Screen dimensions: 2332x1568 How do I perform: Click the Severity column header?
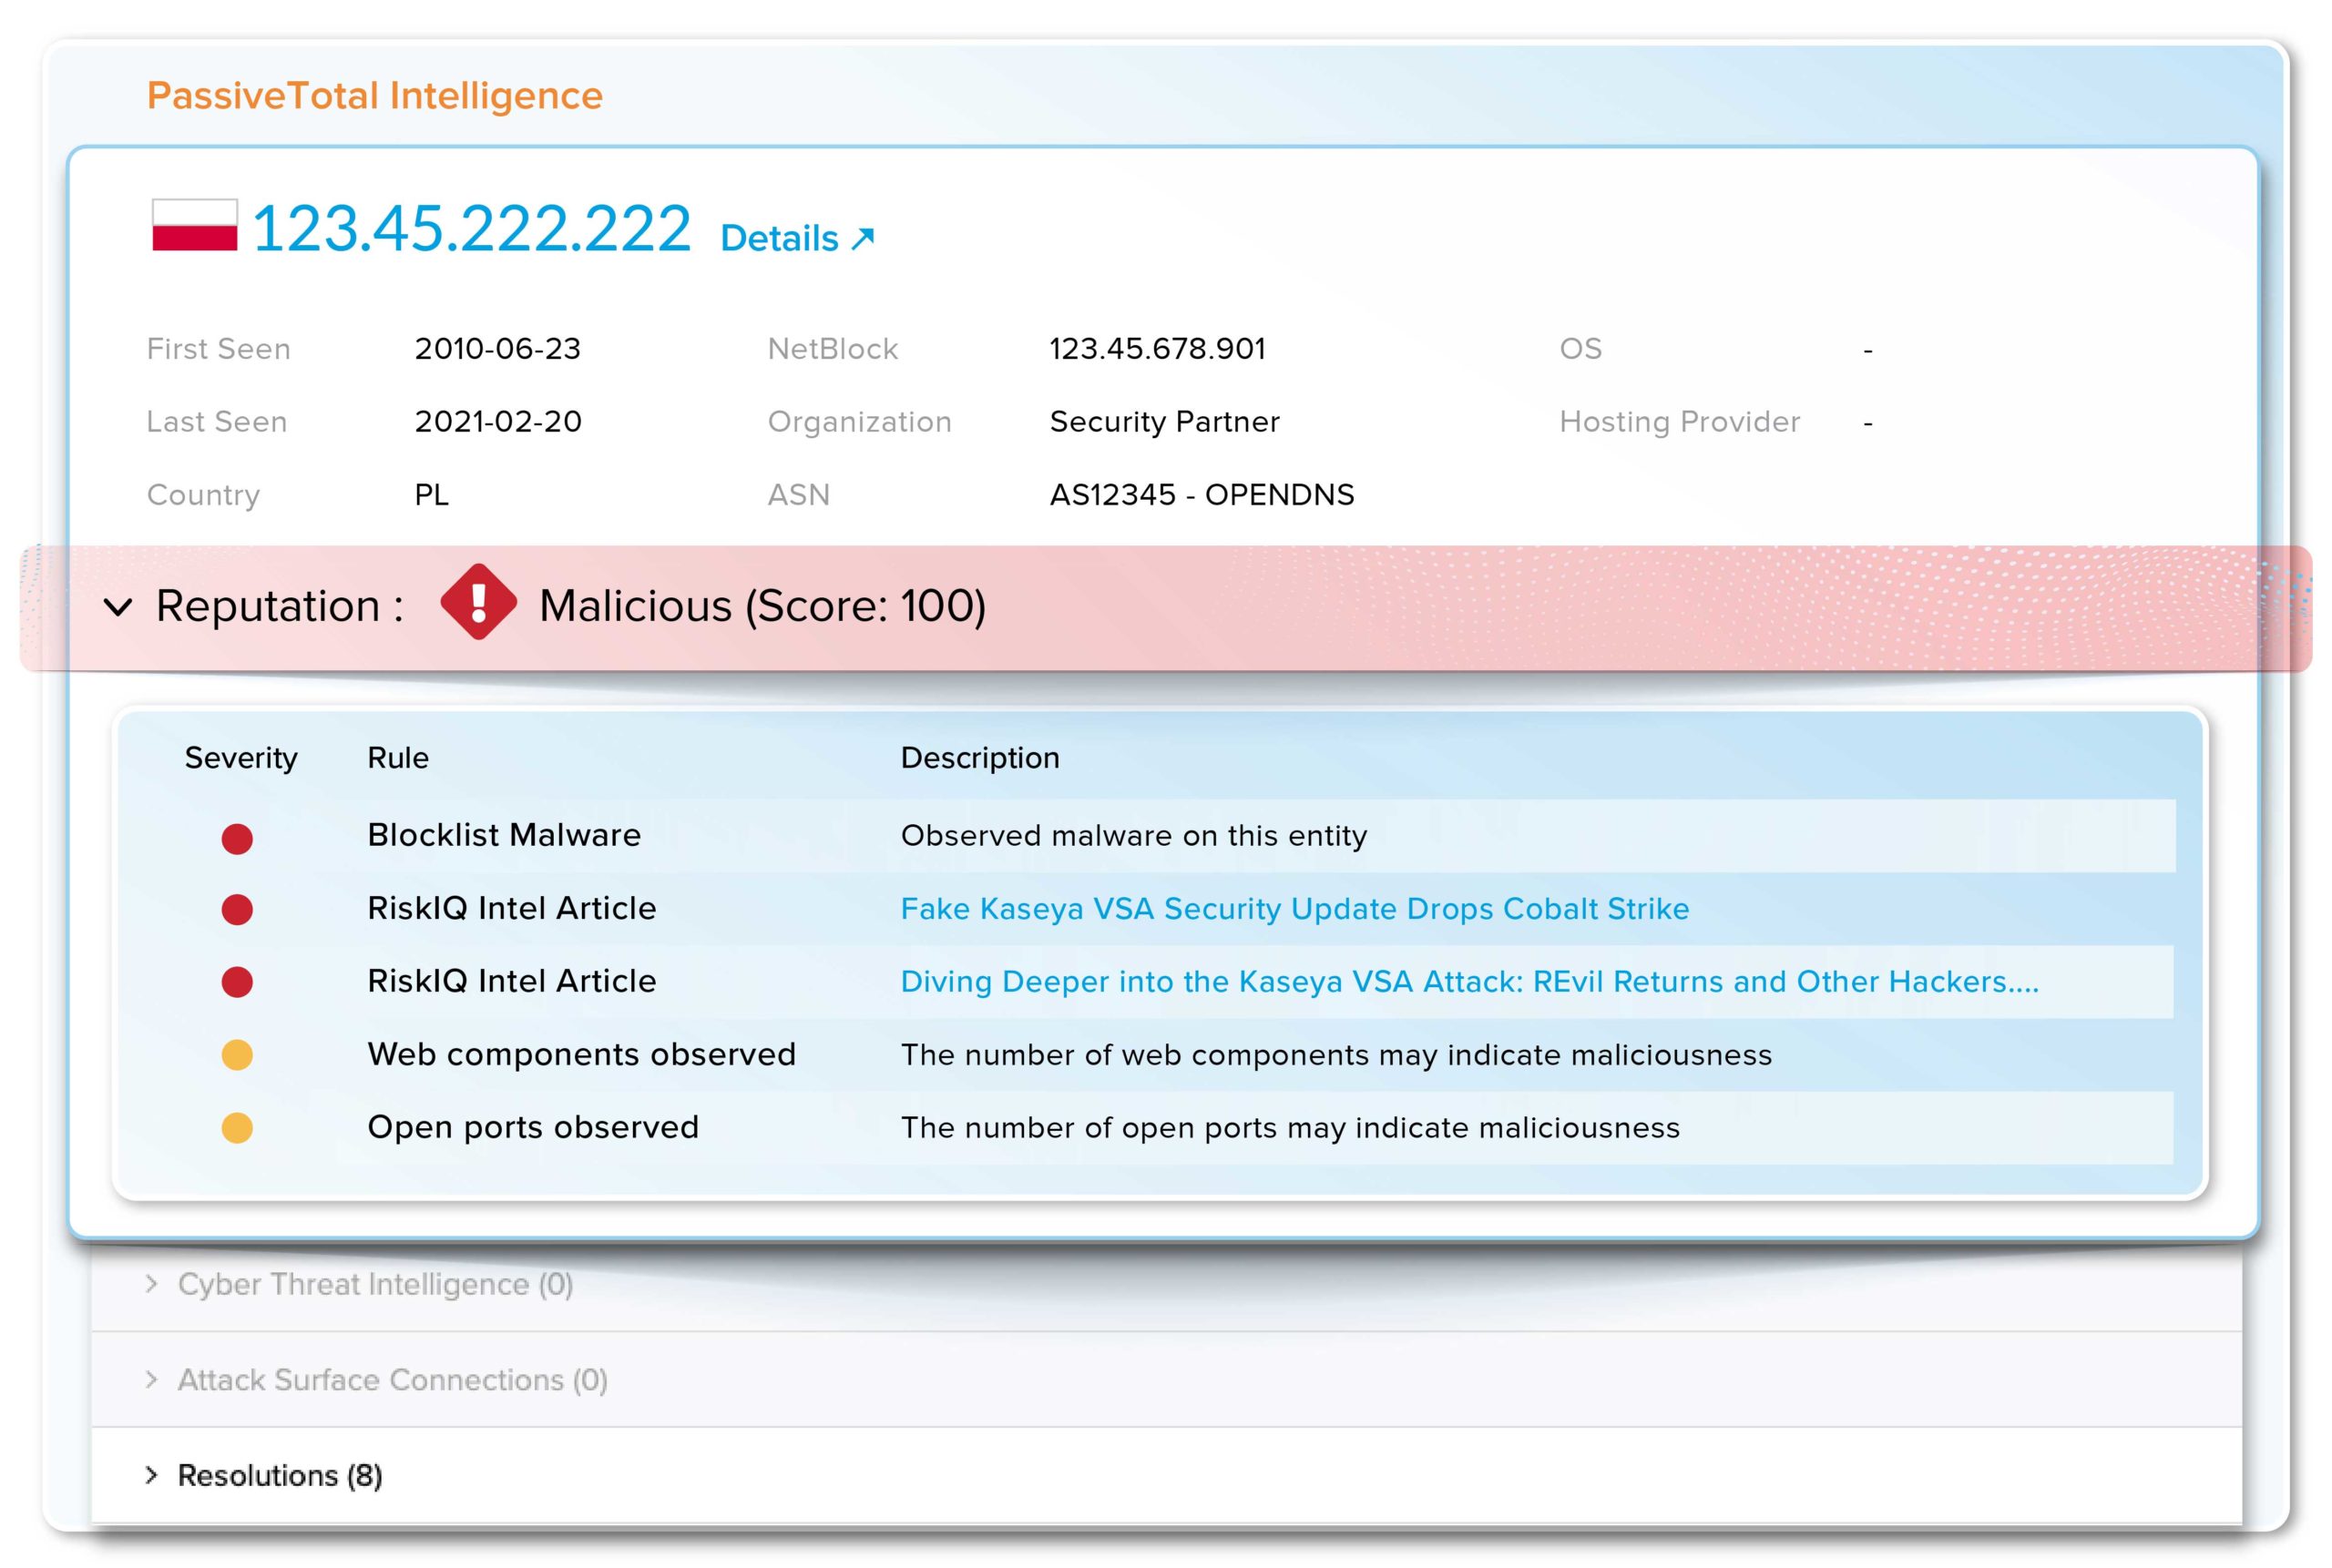point(241,758)
